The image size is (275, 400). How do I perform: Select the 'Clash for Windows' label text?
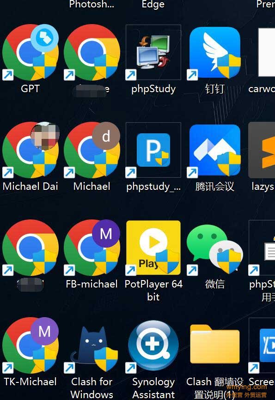pos(92,388)
